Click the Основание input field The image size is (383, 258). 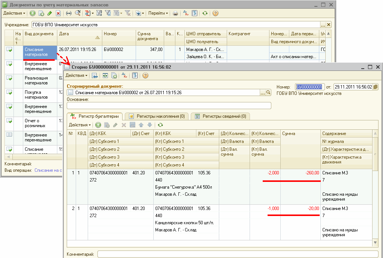169,106
